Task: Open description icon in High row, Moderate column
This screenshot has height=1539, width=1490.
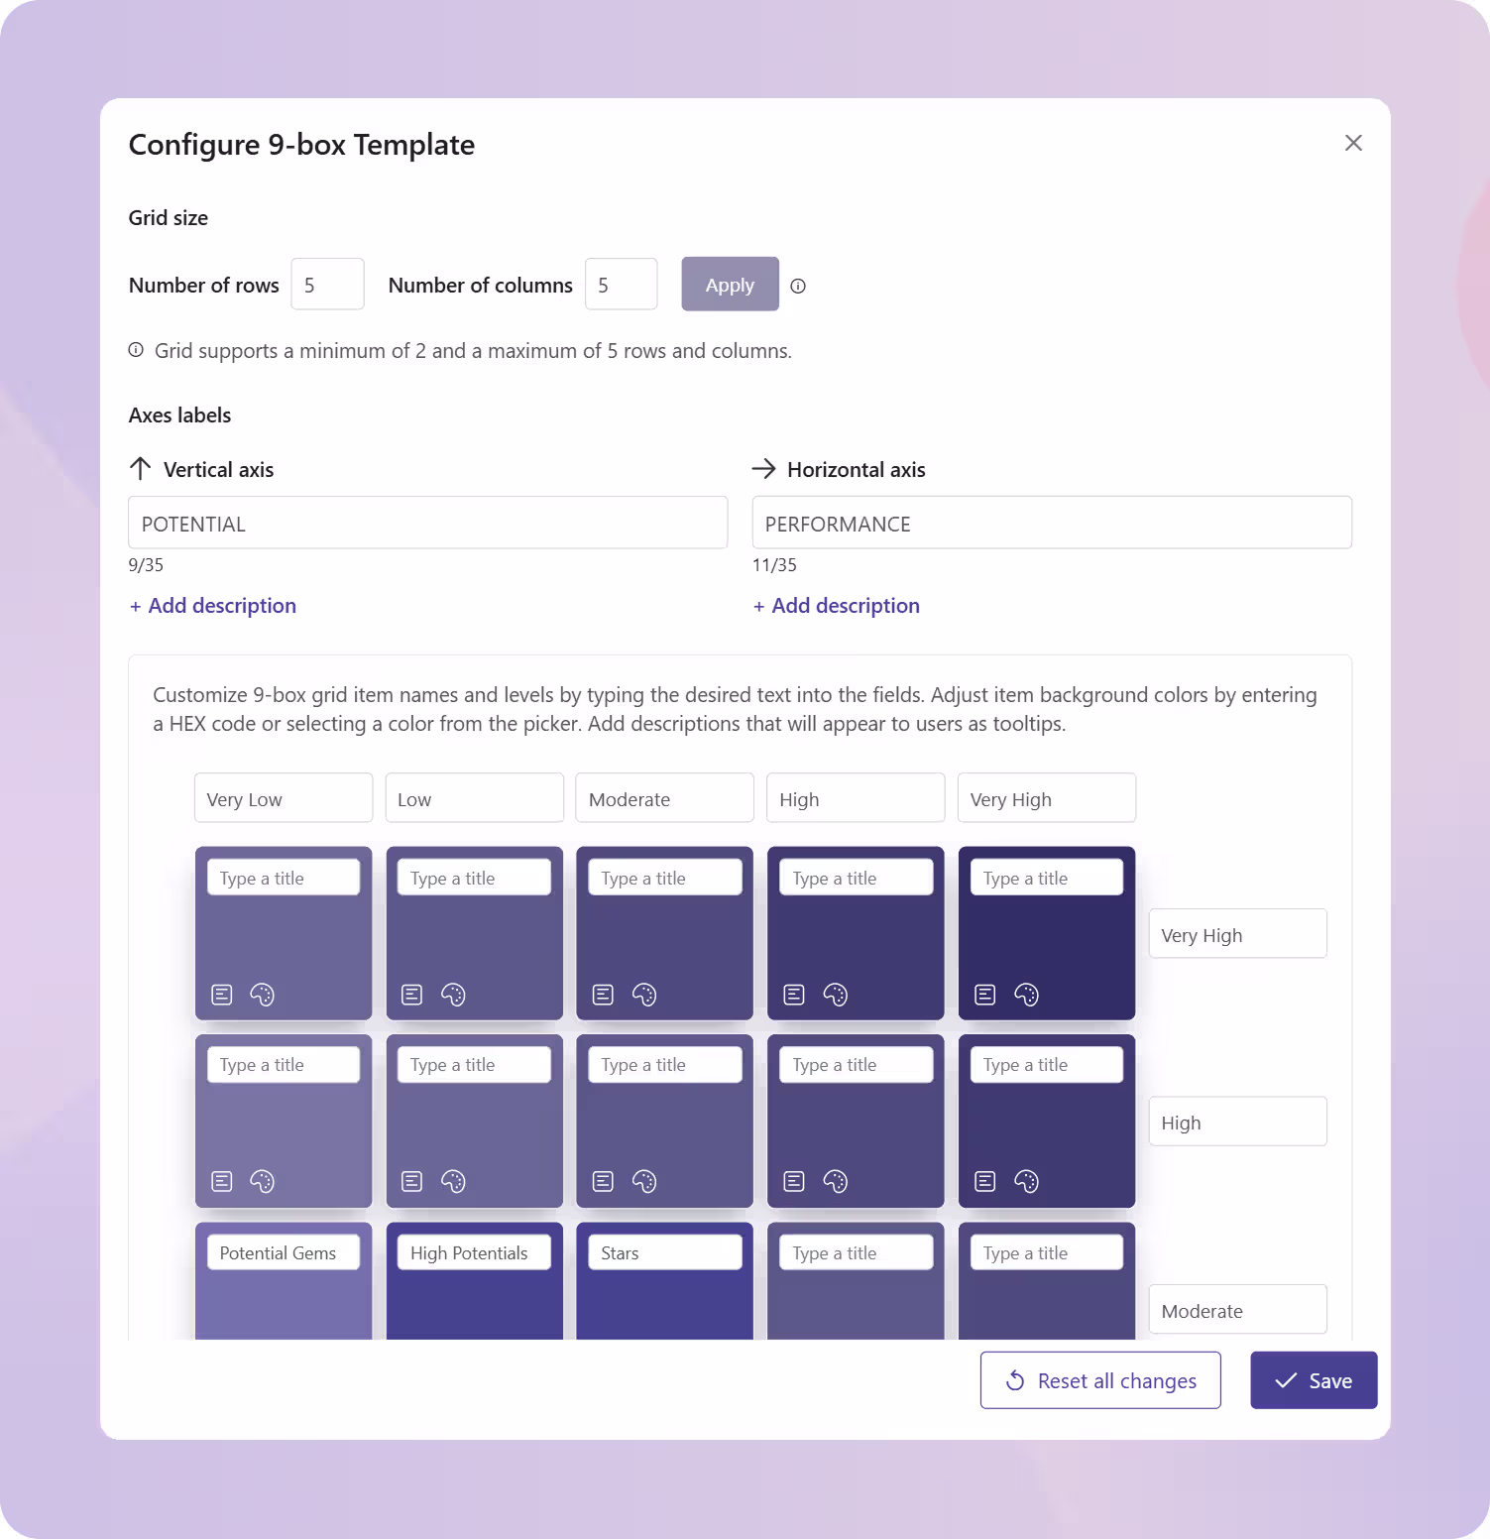Action: pyautogui.click(x=603, y=1181)
